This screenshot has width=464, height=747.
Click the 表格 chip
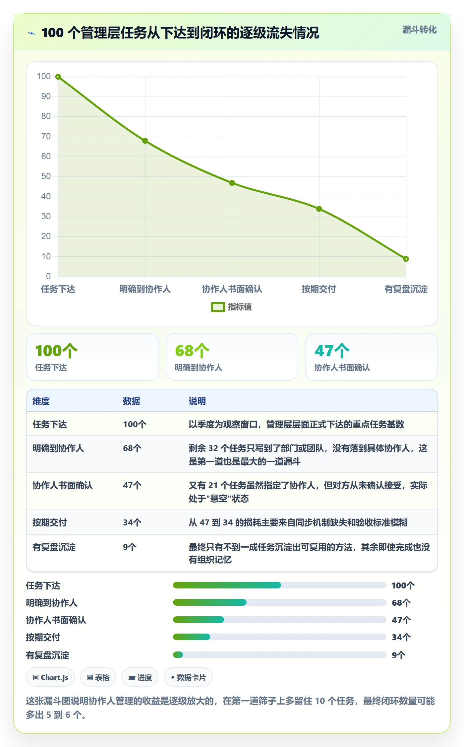(x=98, y=677)
